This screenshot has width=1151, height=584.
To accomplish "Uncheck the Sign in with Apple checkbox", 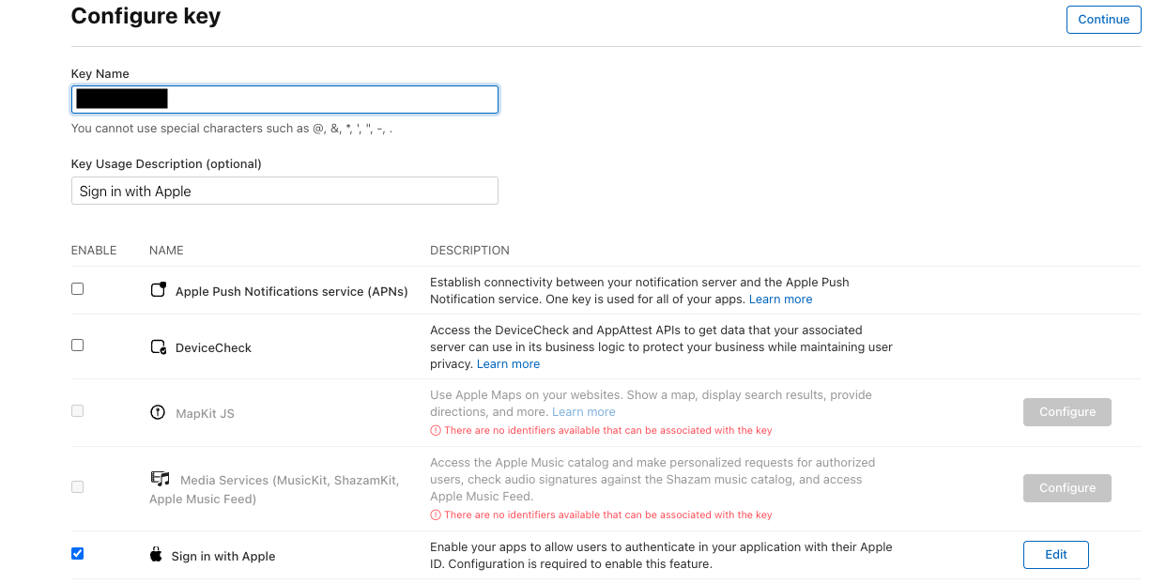I will (x=78, y=554).
